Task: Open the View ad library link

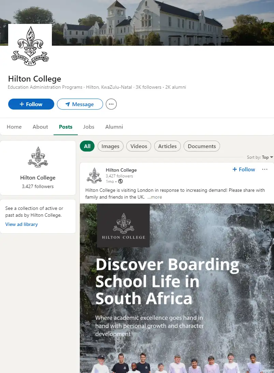Action: (21, 224)
